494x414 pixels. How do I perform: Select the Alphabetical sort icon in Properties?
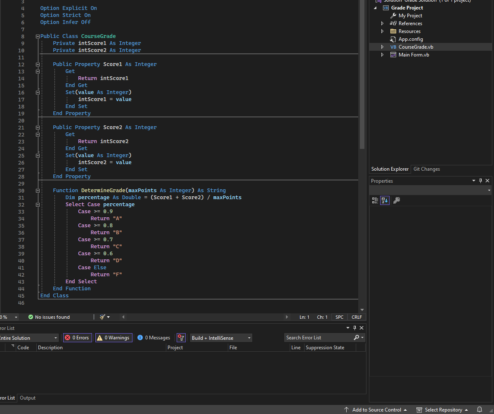click(x=385, y=200)
